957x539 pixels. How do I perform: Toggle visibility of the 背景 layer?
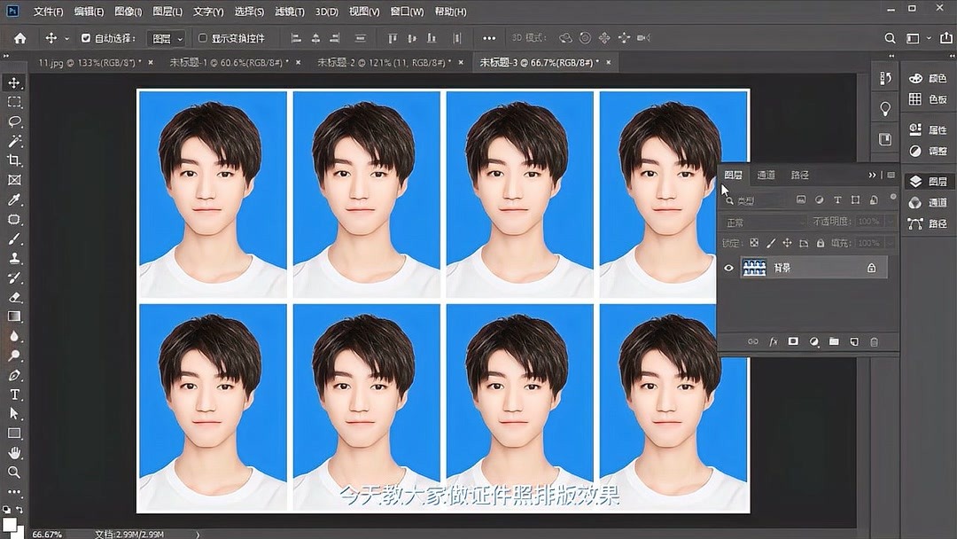(729, 268)
